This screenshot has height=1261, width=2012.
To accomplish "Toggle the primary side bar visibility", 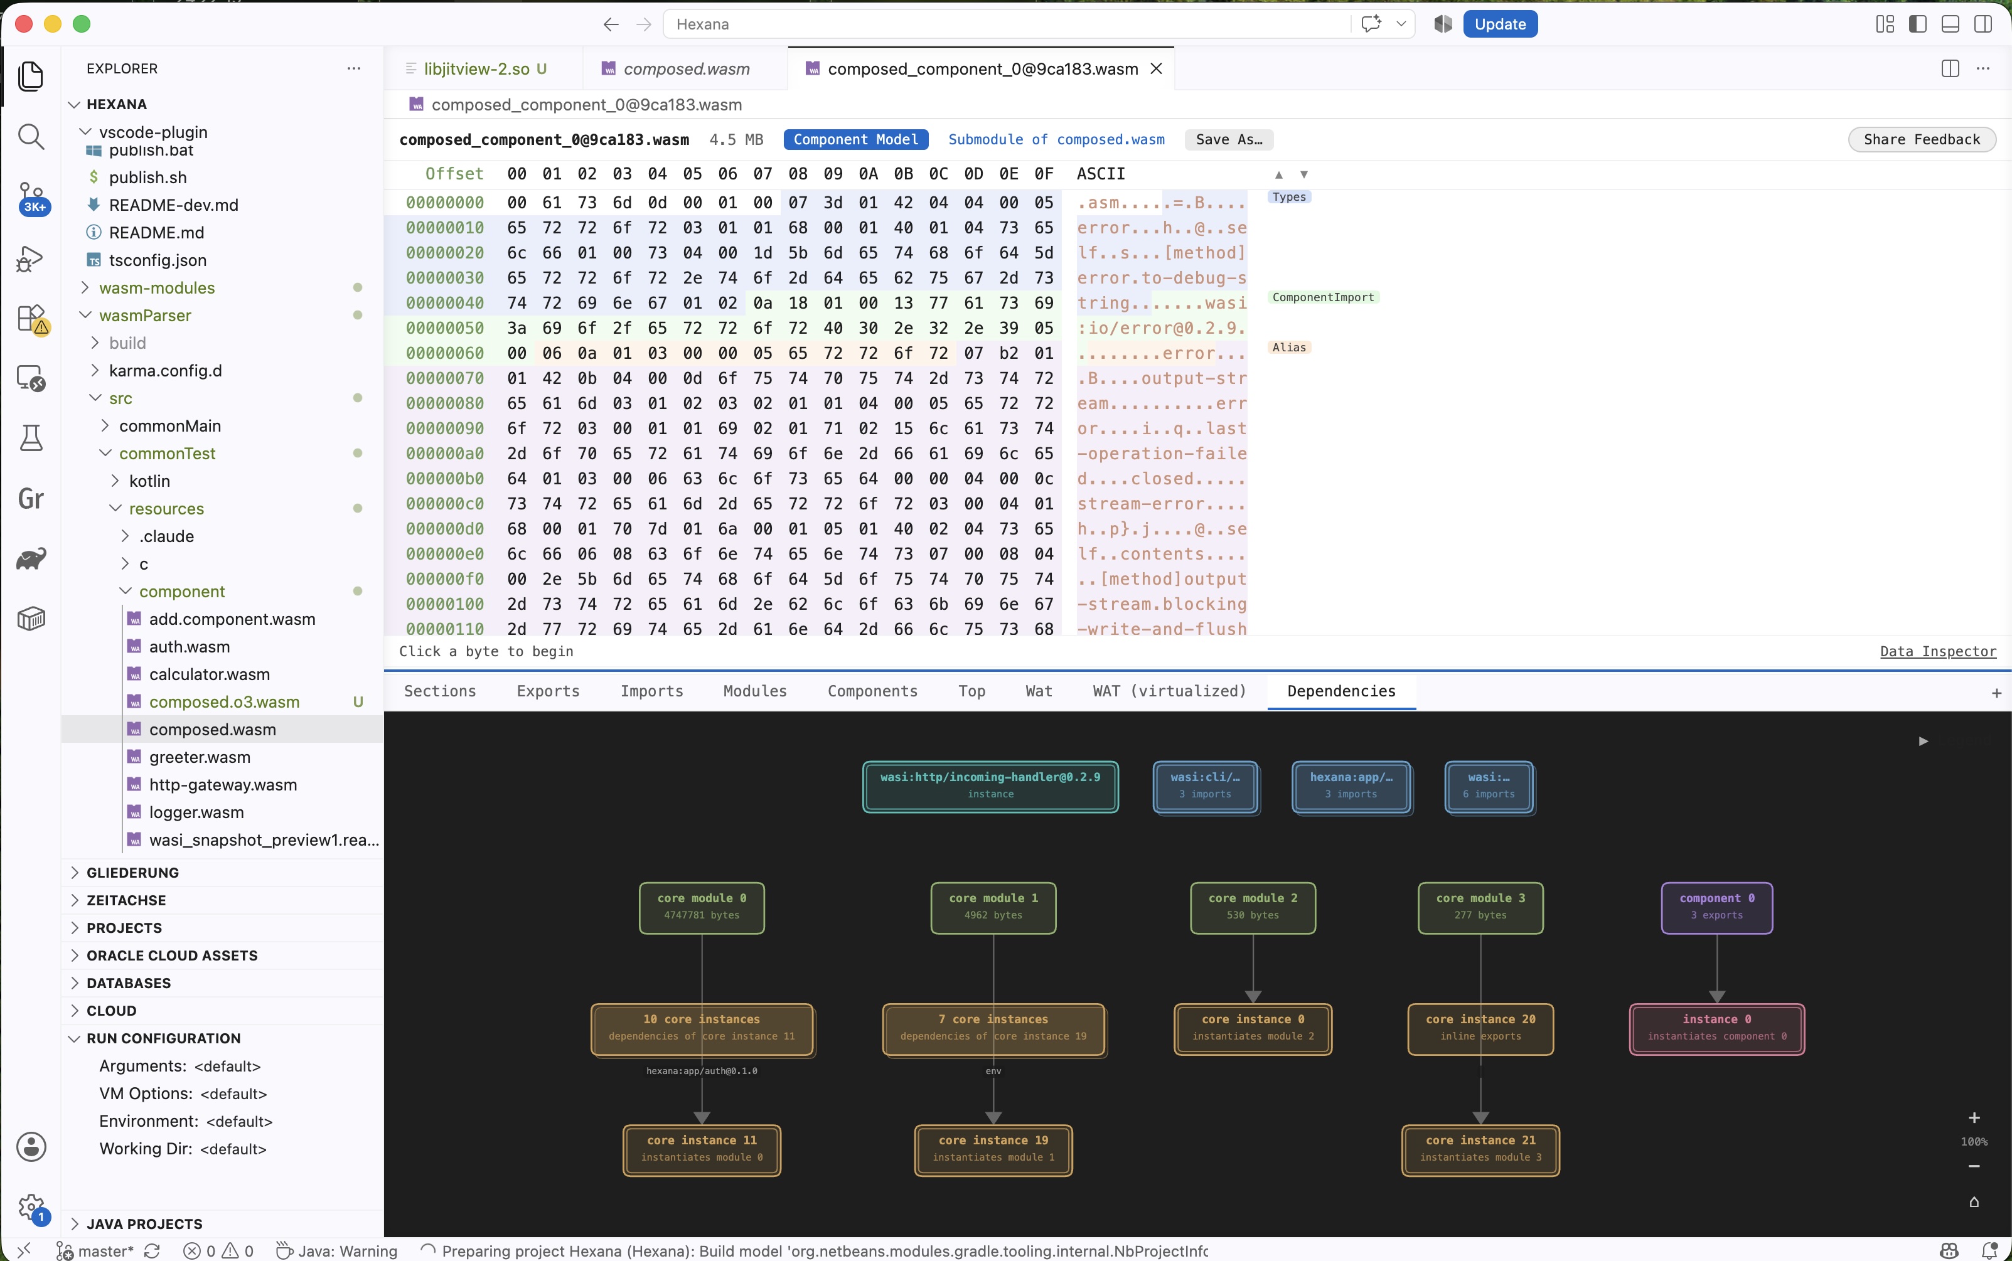I will [1918, 24].
